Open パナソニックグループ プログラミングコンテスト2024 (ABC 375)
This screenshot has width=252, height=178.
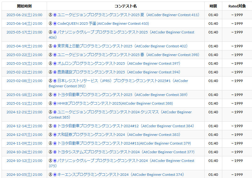tap(121, 163)
